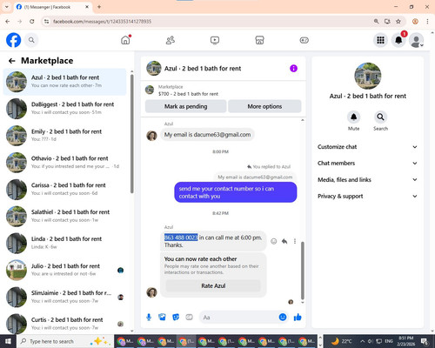435x348 pixels.
Task: Open a new browser tab
Action: pyautogui.click(x=99, y=7)
